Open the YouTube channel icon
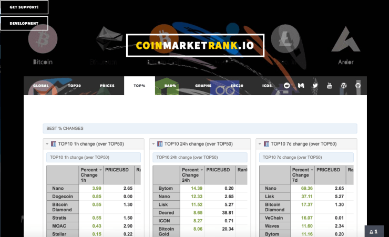Viewport: 389px width, 237px height. pyautogui.click(x=330, y=86)
